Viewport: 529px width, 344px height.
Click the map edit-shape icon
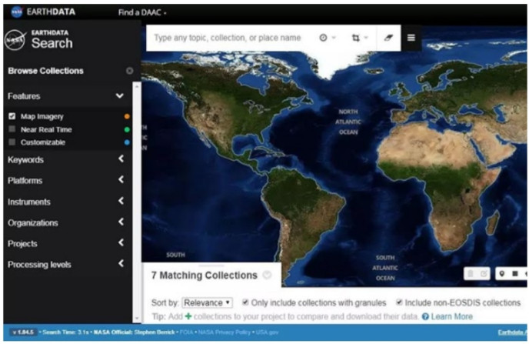click(484, 274)
